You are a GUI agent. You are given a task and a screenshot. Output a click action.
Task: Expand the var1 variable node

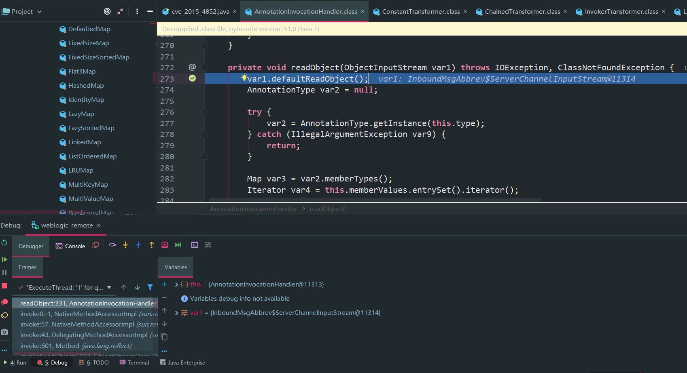click(x=176, y=313)
